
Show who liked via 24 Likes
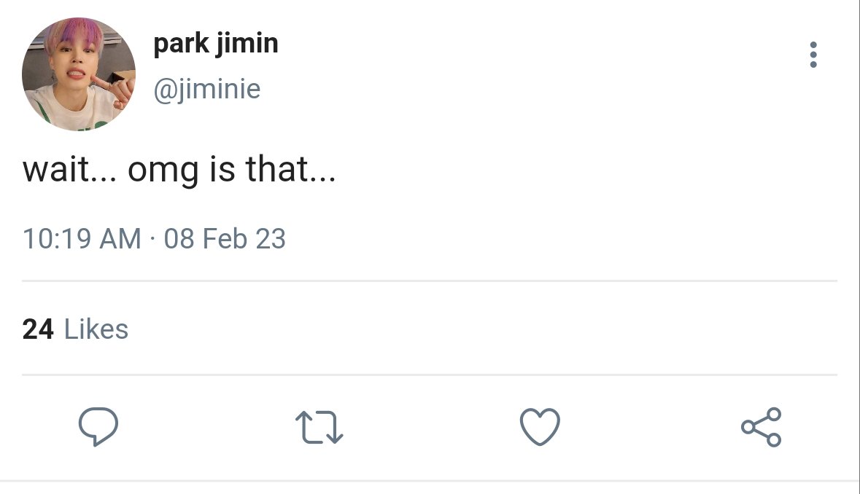click(x=75, y=329)
